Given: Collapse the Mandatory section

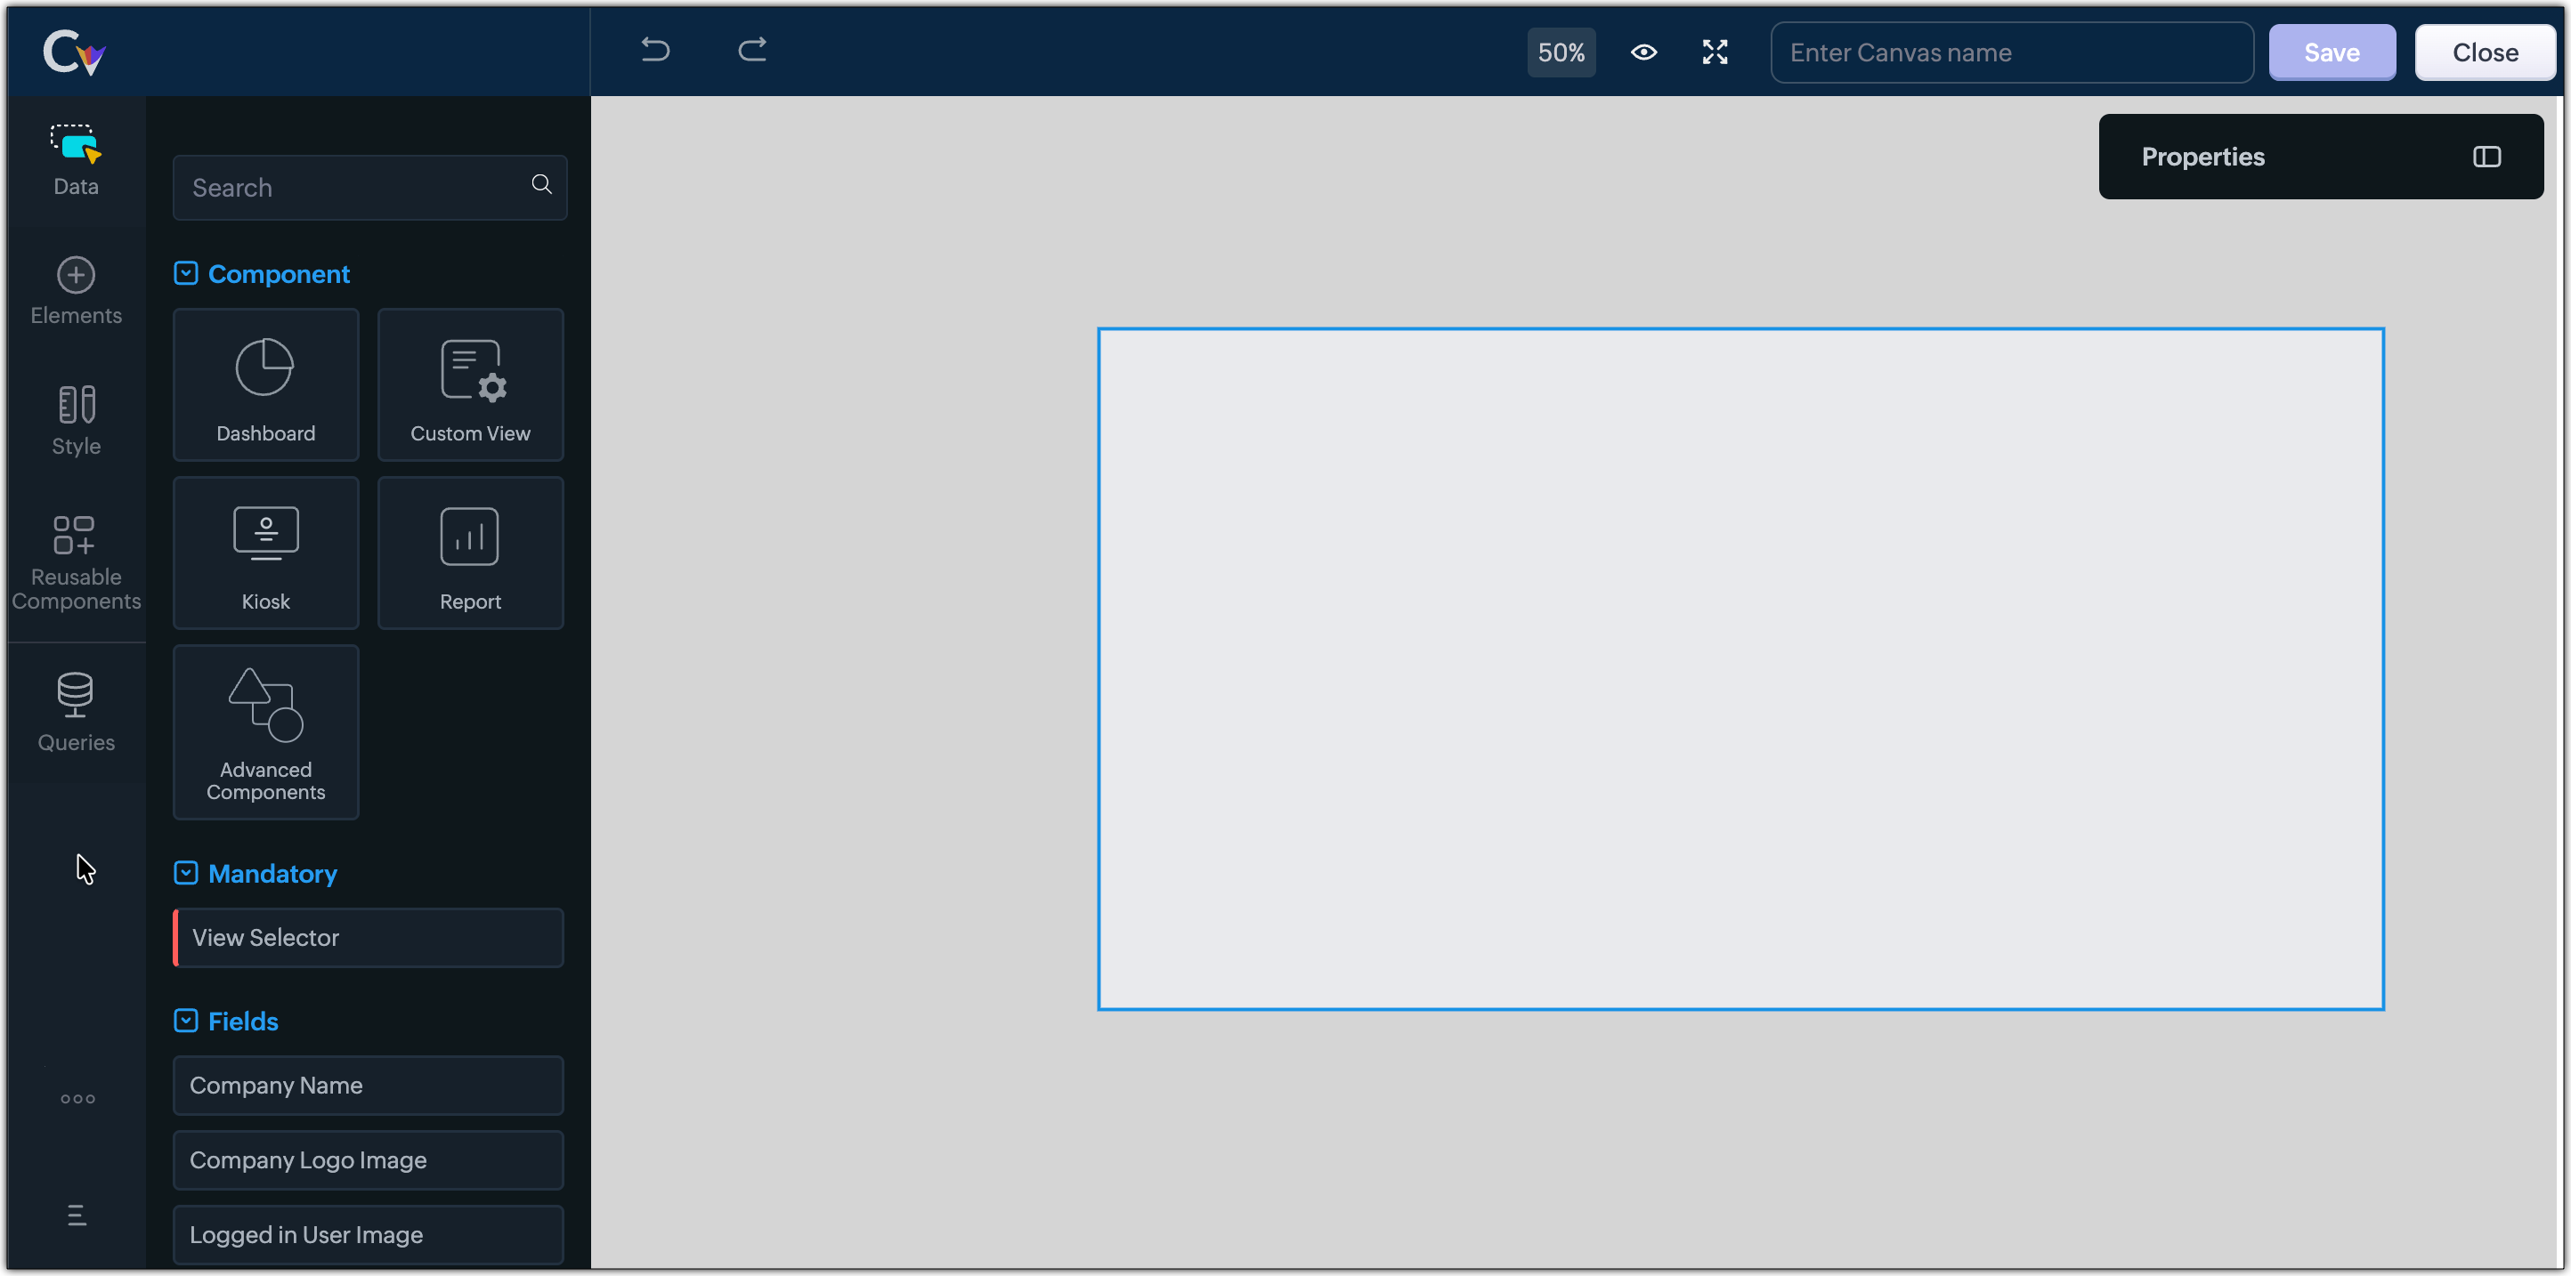Looking at the screenshot, I should pos(186,873).
